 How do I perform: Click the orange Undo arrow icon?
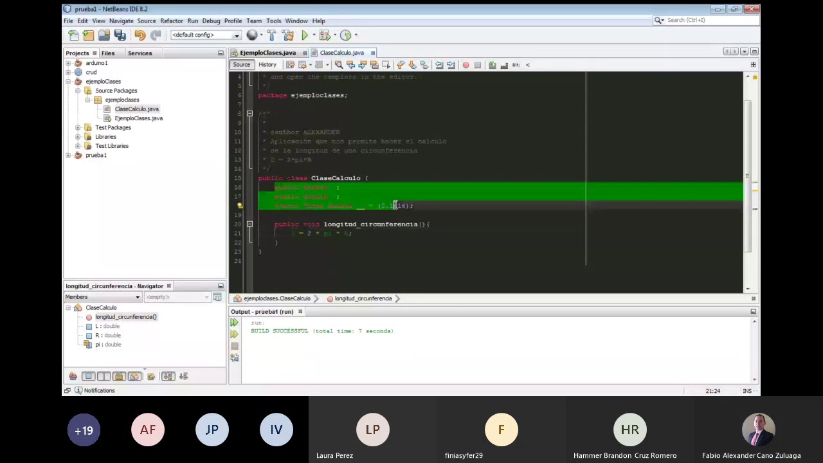tap(140, 35)
